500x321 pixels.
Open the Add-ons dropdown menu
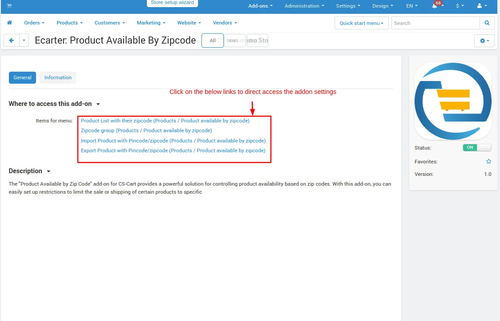(x=261, y=6)
